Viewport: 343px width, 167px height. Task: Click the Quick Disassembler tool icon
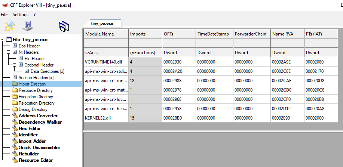[x=15, y=147]
